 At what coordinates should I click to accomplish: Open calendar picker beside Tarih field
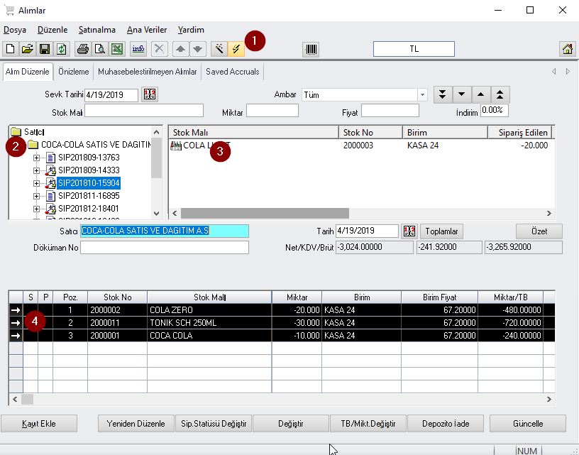click(x=409, y=231)
